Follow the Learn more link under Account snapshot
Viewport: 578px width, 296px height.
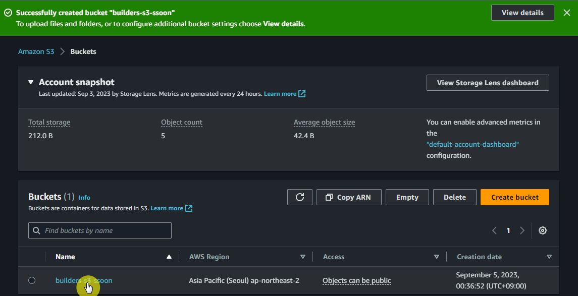pyautogui.click(x=280, y=94)
